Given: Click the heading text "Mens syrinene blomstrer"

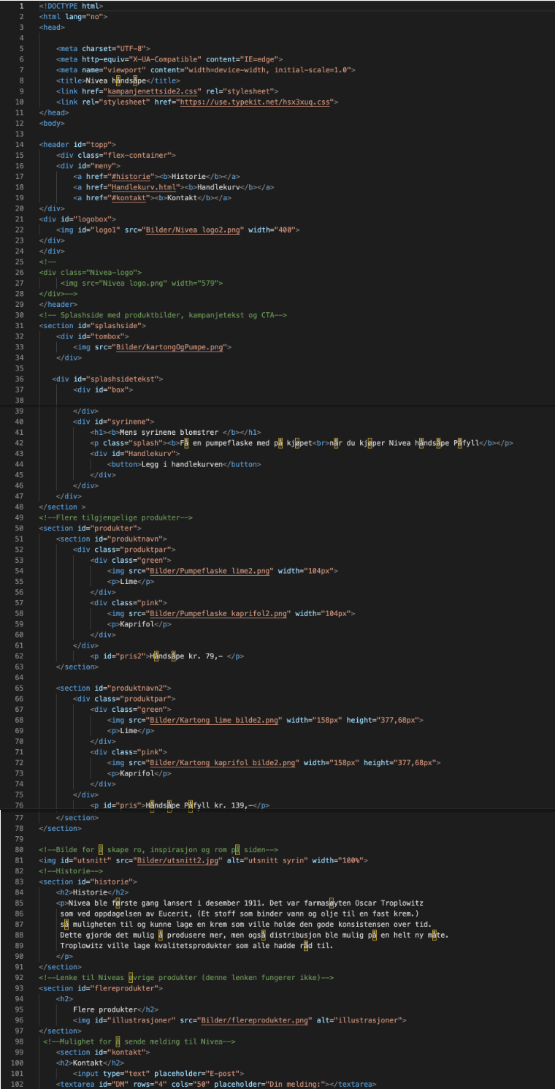Looking at the screenshot, I should (x=169, y=432).
